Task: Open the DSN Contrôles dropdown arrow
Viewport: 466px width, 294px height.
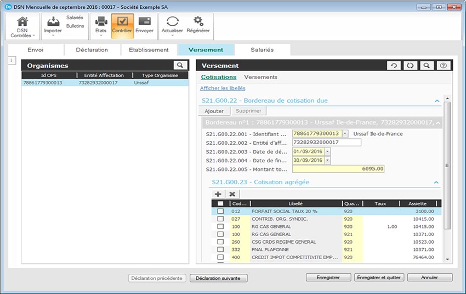Action: click(34, 36)
